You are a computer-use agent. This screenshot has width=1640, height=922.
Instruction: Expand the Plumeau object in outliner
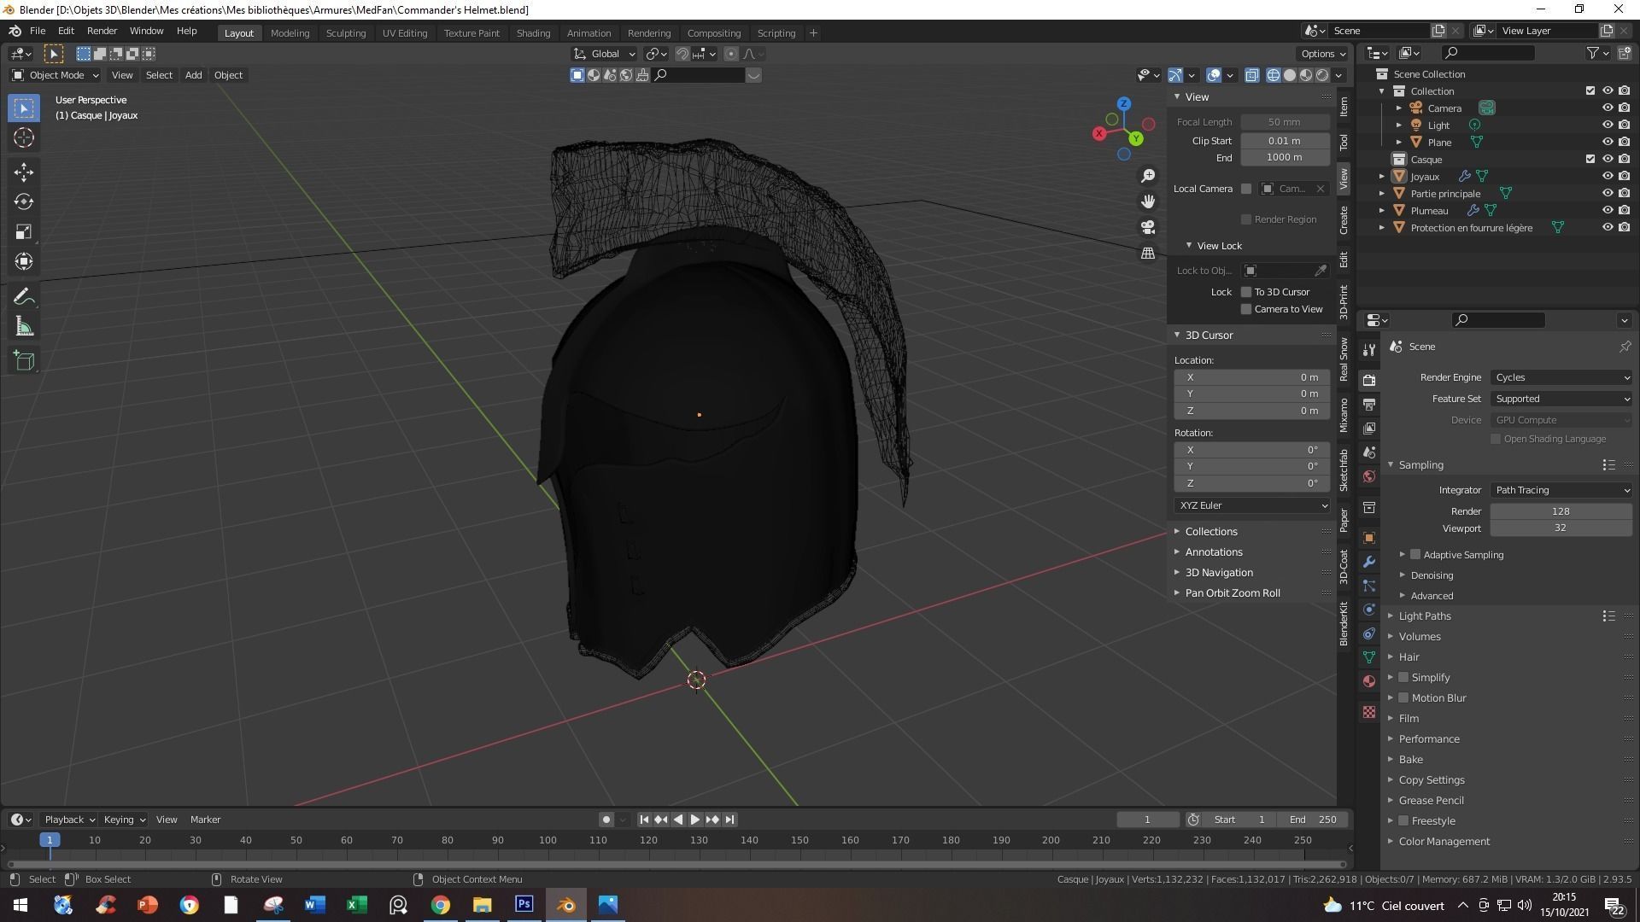[1382, 211]
